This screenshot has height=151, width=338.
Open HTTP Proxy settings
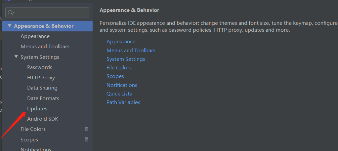41,78
